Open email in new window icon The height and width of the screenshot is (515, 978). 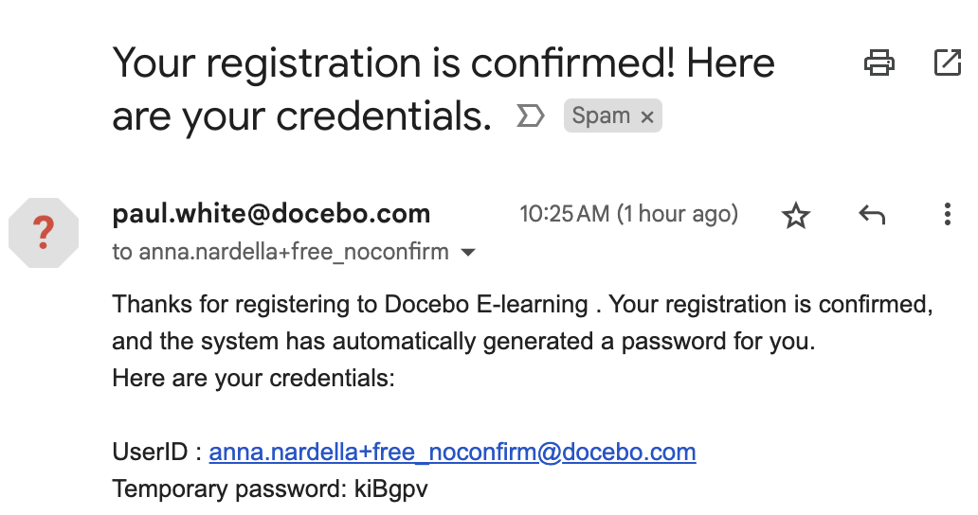point(947,62)
